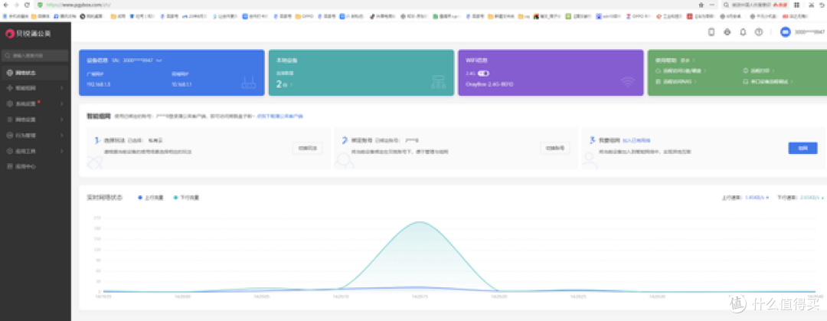Toggle the 2.4G WiFi switch
Screen dimensions: 827x321
pos(484,74)
